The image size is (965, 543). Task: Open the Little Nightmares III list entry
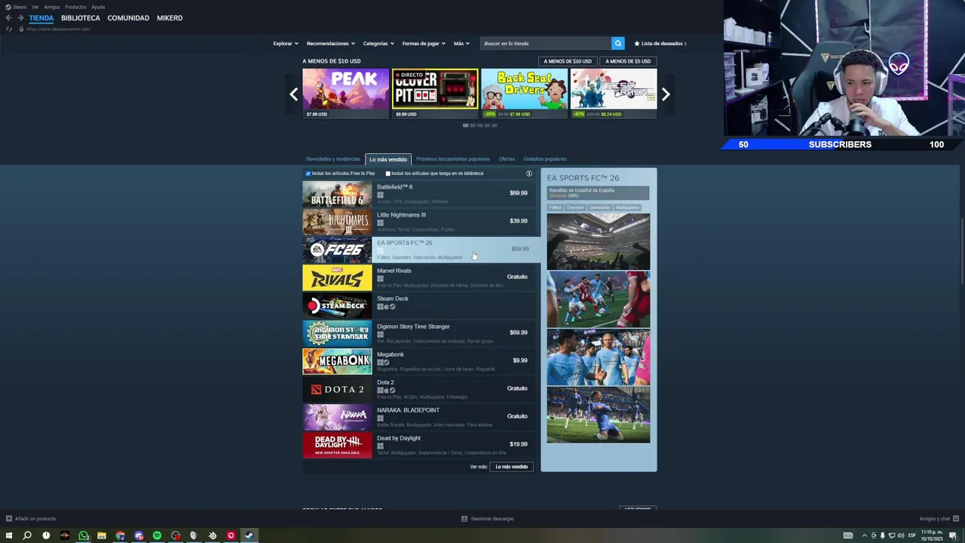418,222
